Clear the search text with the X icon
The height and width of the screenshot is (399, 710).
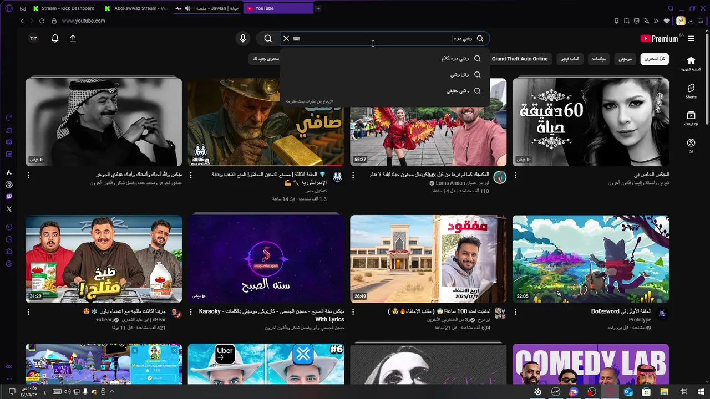point(286,38)
